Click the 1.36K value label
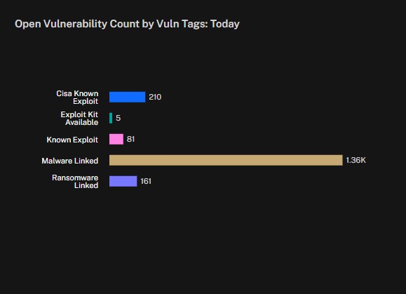Viewport: 406px width, 294px height. [x=356, y=161]
